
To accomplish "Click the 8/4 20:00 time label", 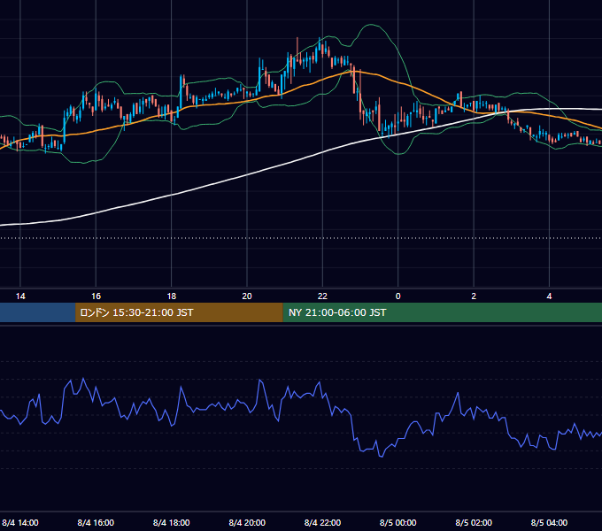I will pos(247,523).
